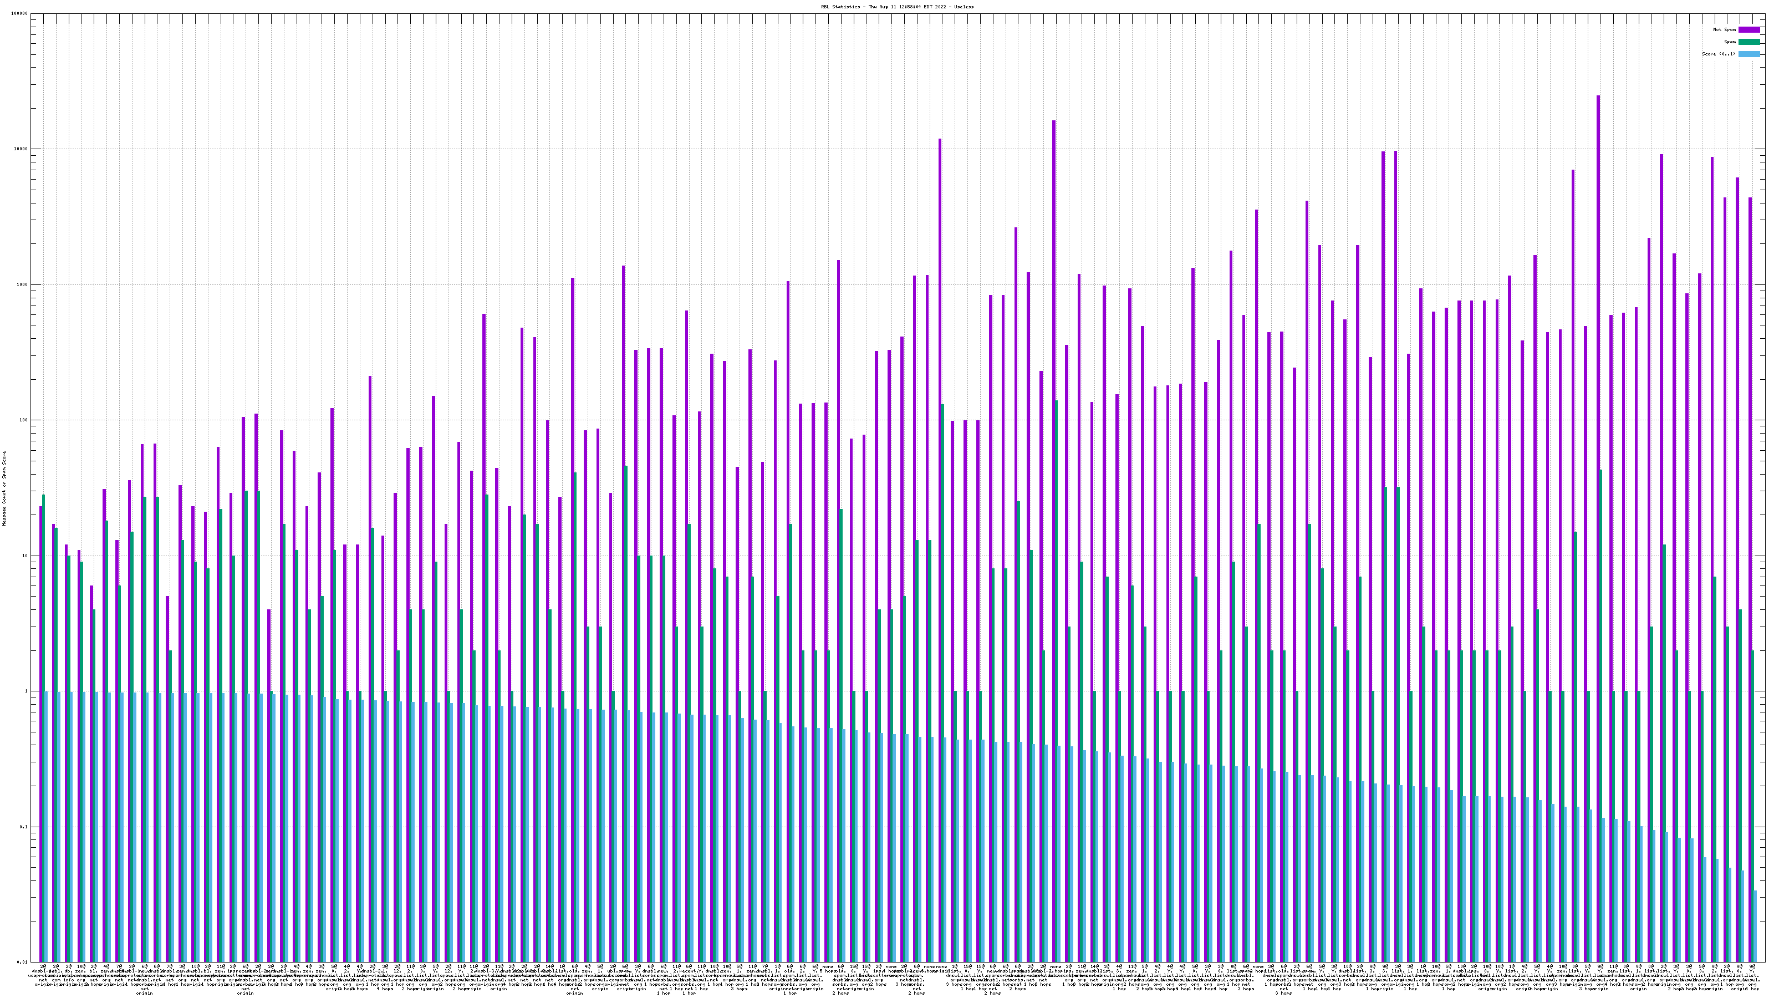Click the 100 y-axis tick label
Screen dimensions: 1774x998
pos(24,420)
